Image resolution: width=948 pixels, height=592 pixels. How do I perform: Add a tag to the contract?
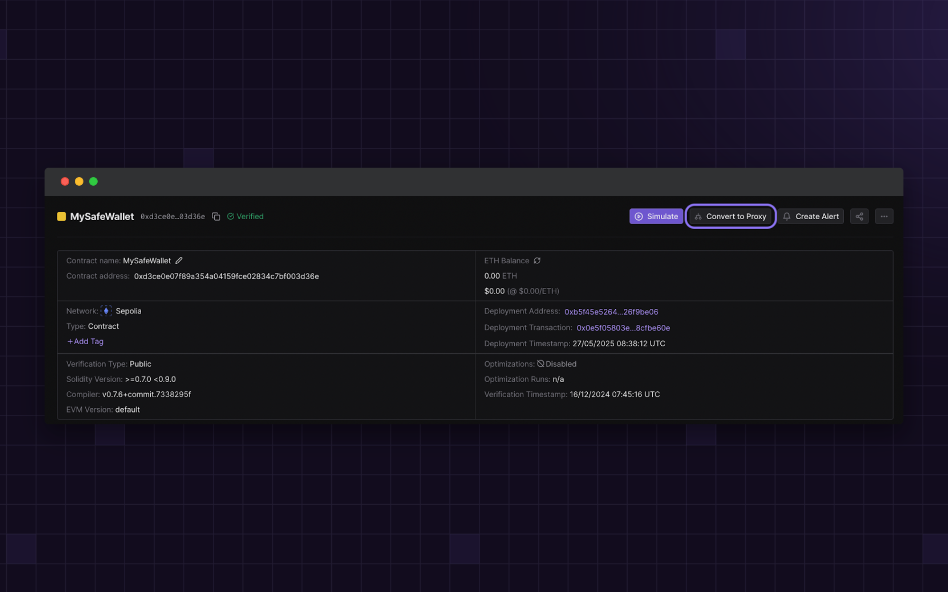tap(85, 341)
